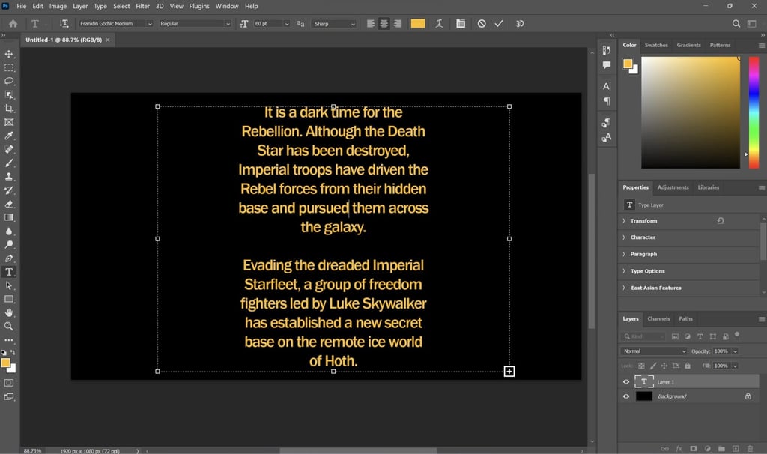Toggle lock all for the layer
Viewport: 767px width, 454px height.
(x=688, y=366)
